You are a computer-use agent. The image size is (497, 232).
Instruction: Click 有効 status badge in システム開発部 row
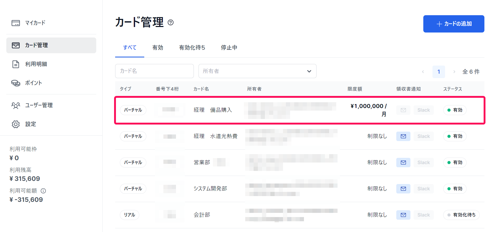coord(455,189)
